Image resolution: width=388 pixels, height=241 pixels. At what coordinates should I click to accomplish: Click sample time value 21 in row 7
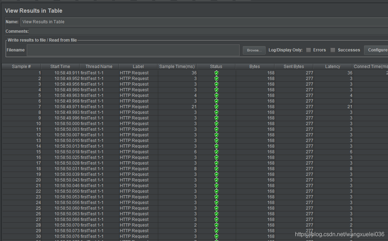click(194, 107)
